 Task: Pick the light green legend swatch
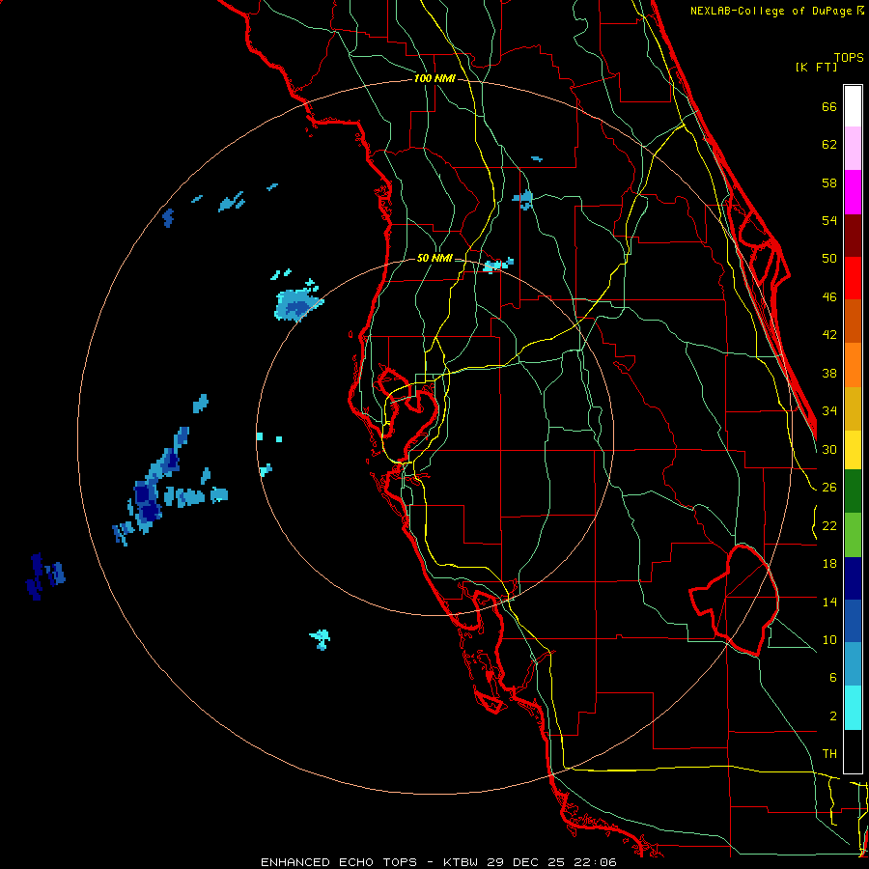pos(853,535)
